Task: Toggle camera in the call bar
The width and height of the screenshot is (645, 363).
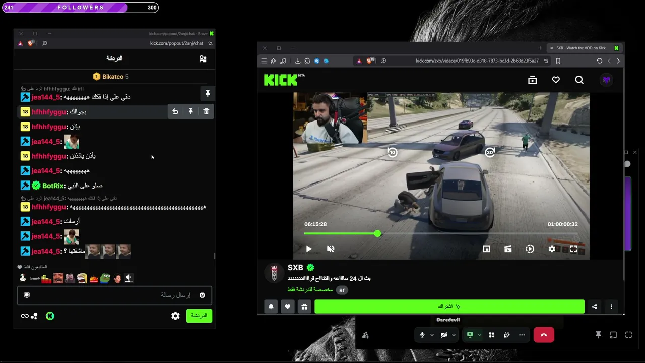Action: pos(444,335)
